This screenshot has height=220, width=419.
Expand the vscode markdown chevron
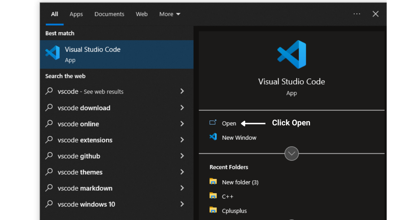pos(182,188)
